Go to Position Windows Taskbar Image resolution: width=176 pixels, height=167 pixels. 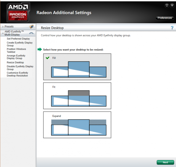[x=16, y=50]
